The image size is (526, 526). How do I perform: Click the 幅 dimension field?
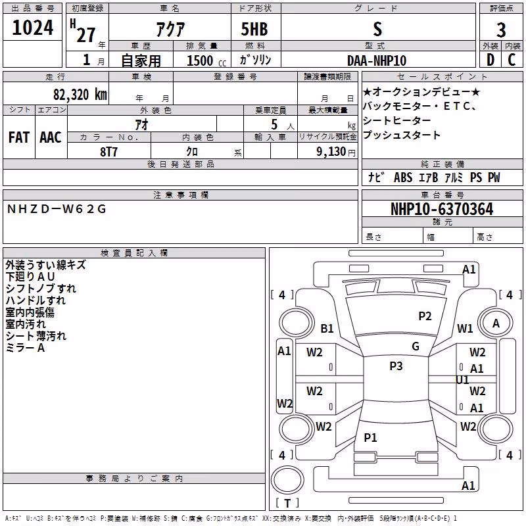pyautogui.click(x=448, y=237)
